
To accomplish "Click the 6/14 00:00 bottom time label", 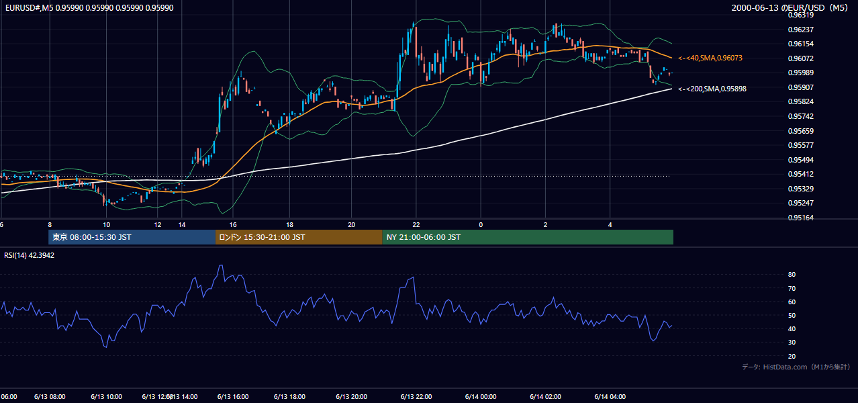I will 481,397.
